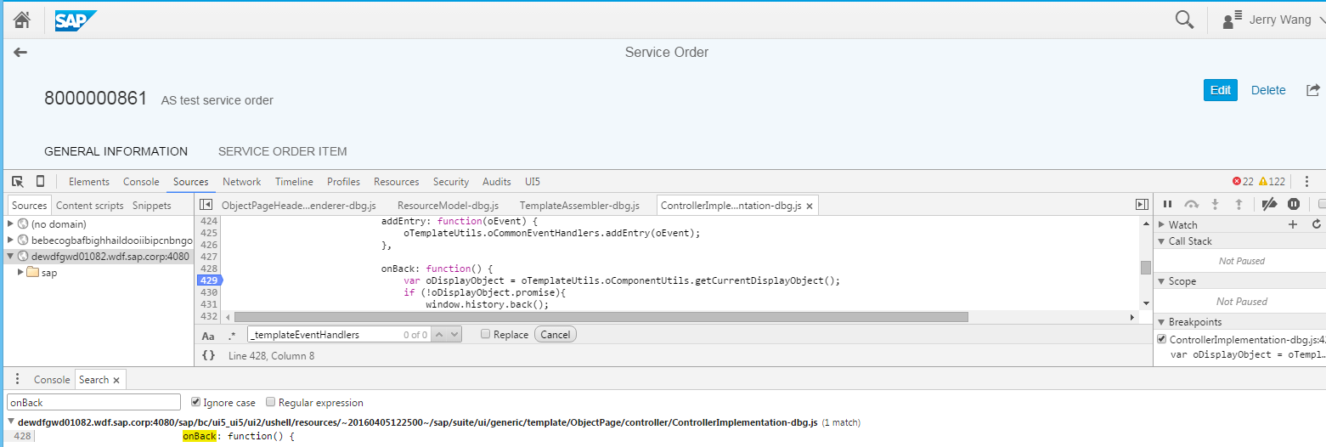
Task: Collapse the Breakpoints section
Action: pyautogui.click(x=1161, y=322)
